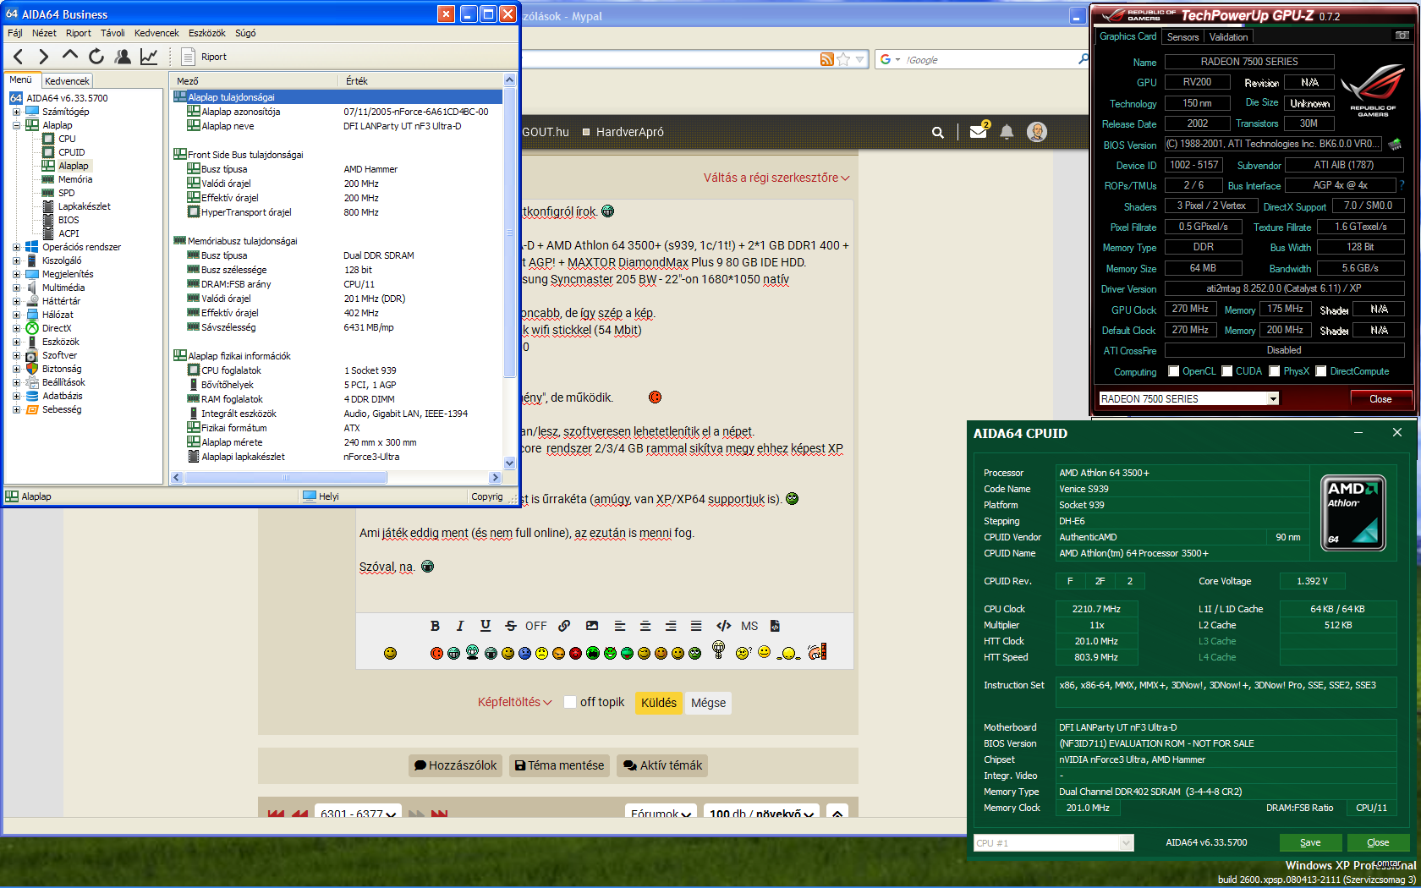Click the code file icon in editor
Image resolution: width=1421 pixels, height=888 pixels.
[x=775, y=626]
